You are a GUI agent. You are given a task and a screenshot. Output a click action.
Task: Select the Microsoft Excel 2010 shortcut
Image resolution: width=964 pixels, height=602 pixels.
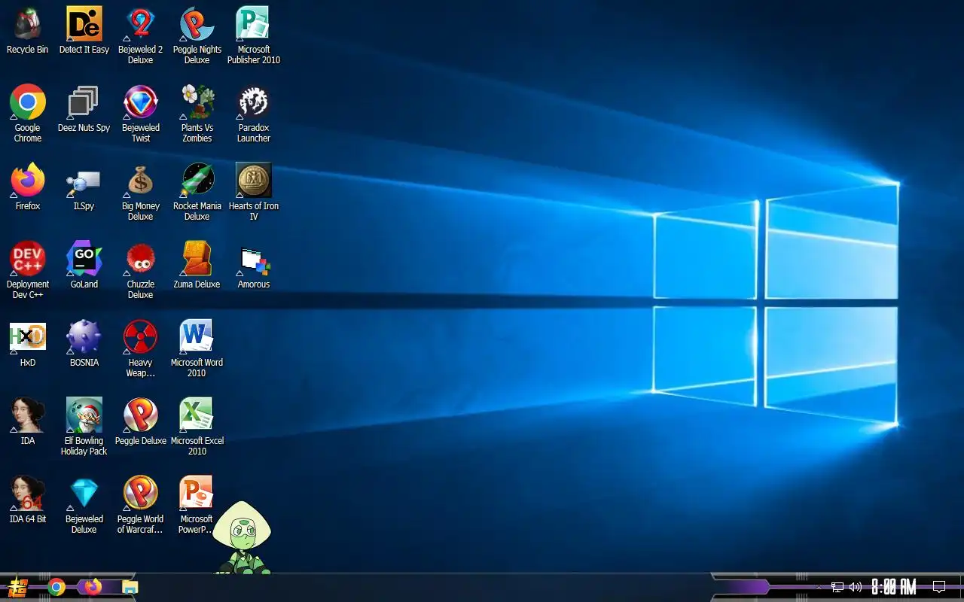tap(197, 426)
